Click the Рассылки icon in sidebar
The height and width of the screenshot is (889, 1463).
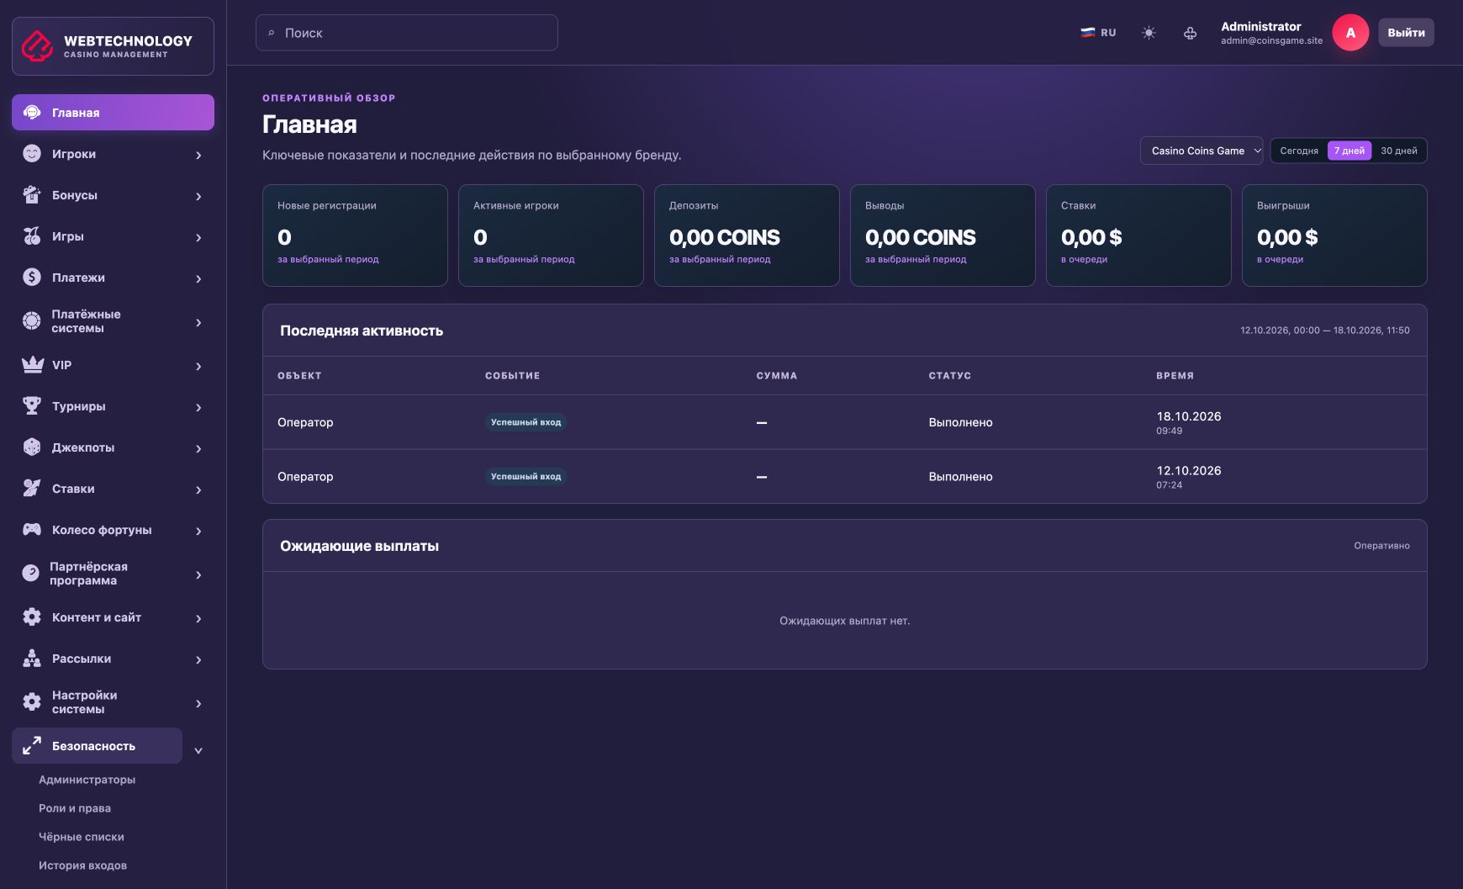[x=32, y=659]
